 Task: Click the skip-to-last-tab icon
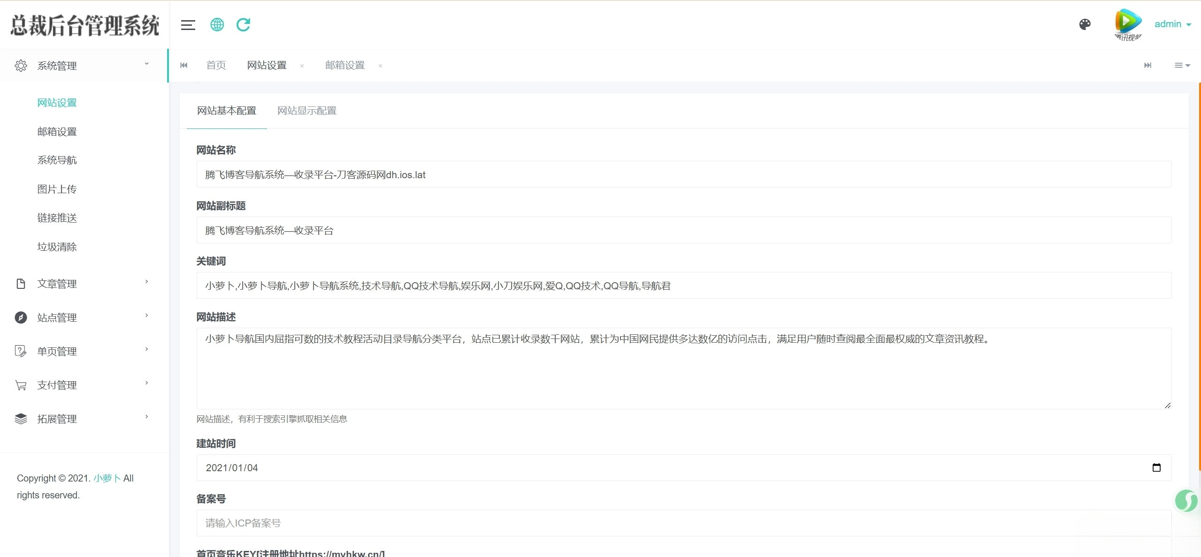(x=1148, y=65)
